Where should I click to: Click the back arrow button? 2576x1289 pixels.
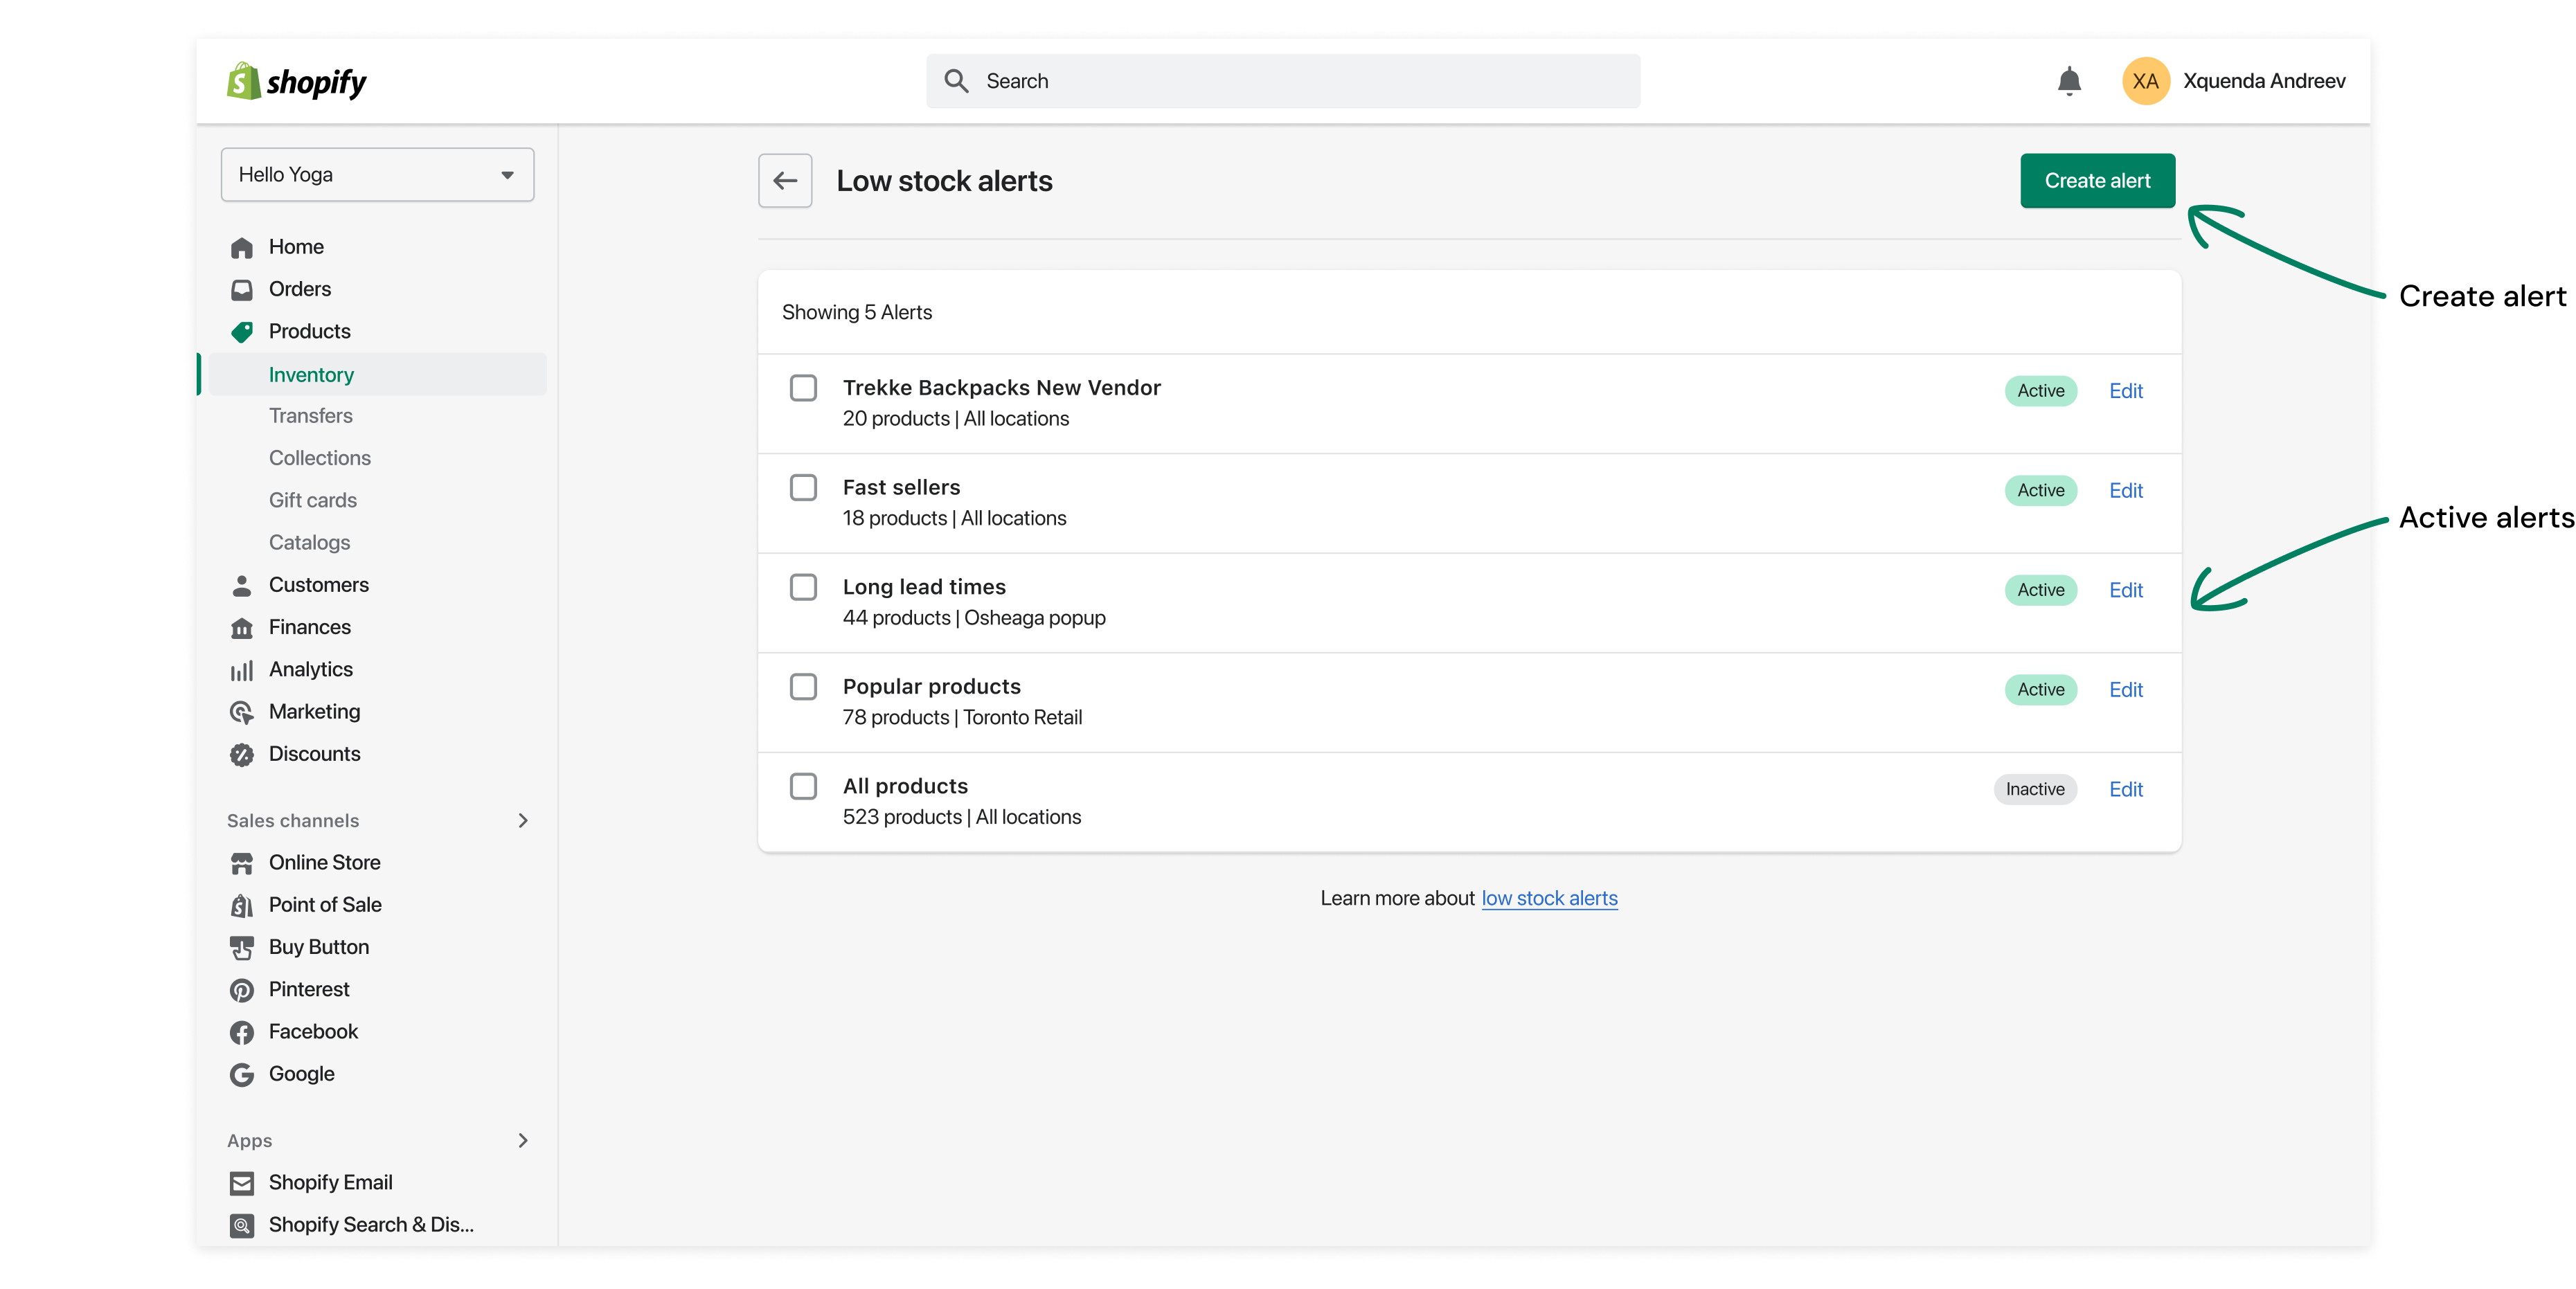pos(785,181)
